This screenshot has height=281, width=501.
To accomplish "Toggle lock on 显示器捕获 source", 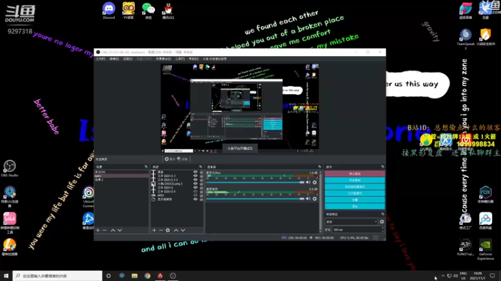I will (201, 199).
